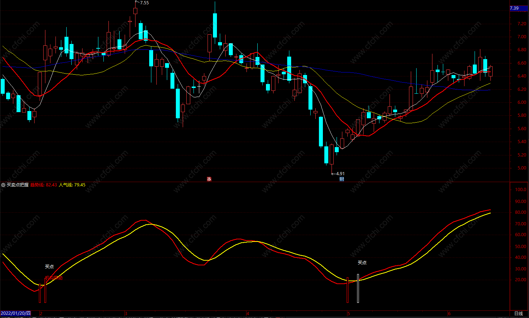The image size is (529, 318).
Task: Click the 50.00 indicator axis label
Action: pyautogui.click(x=521, y=247)
